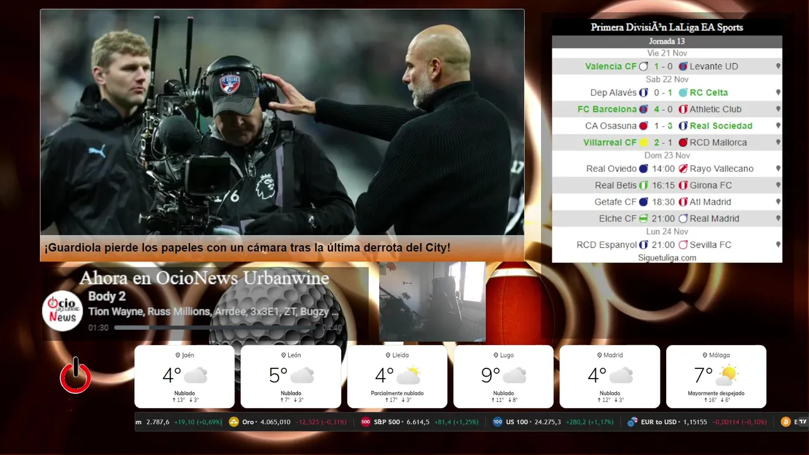
Task: Click the Real Sociedad team crest
Action: (x=683, y=126)
